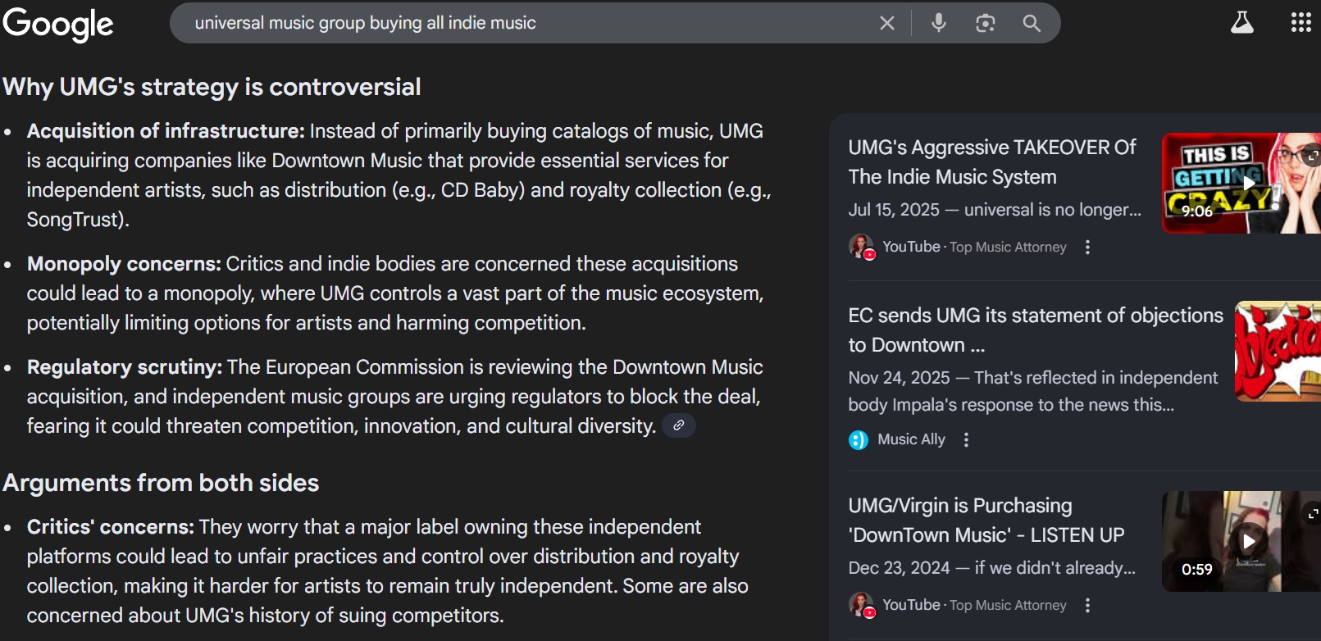This screenshot has width=1321, height=641.
Task: Submit search using the magnifier icon
Action: 1032,23
